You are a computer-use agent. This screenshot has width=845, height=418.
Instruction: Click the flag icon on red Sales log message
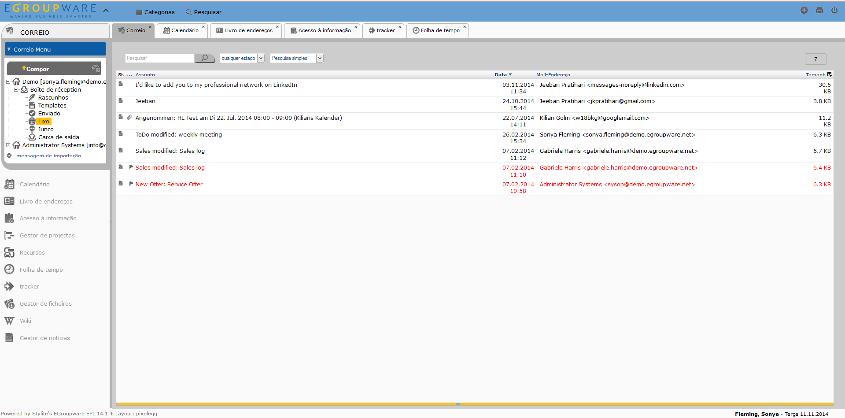pos(131,167)
